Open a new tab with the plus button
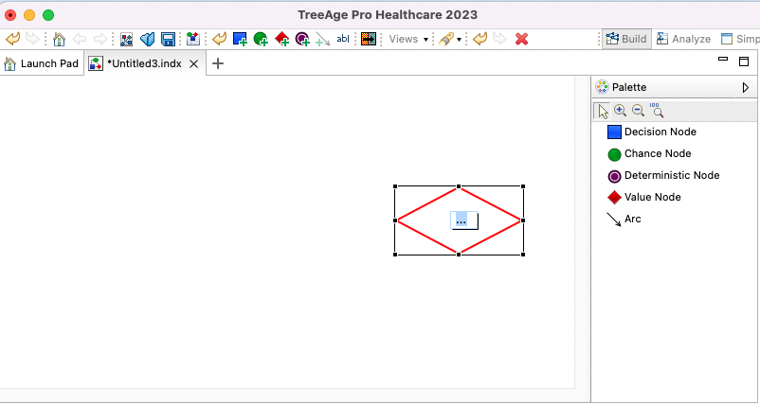760x405 pixels. click(218, 63)
